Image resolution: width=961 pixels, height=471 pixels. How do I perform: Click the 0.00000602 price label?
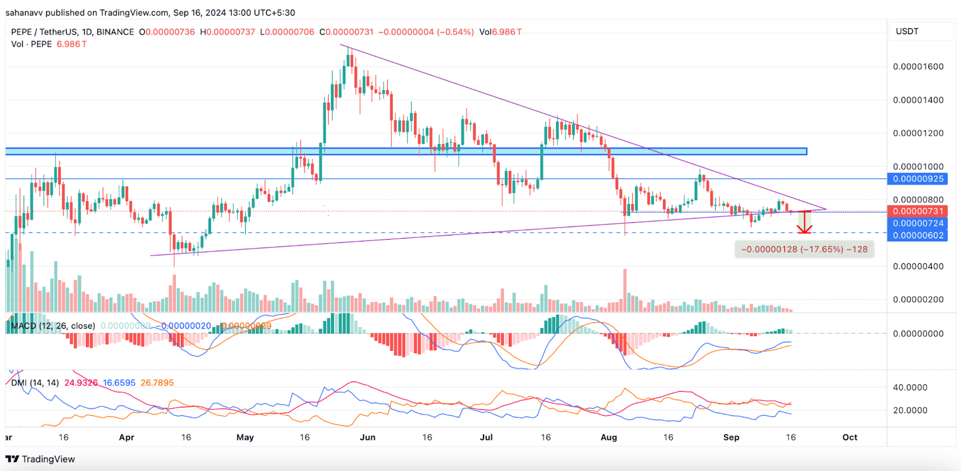918,235
